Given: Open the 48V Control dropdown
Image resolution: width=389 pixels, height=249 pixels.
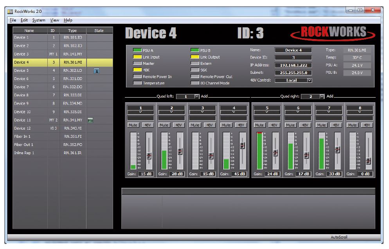Looking at the screenshot, I should click(310, 80).
